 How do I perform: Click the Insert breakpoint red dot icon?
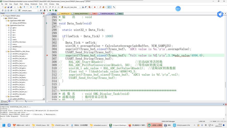tap(94, 7)
